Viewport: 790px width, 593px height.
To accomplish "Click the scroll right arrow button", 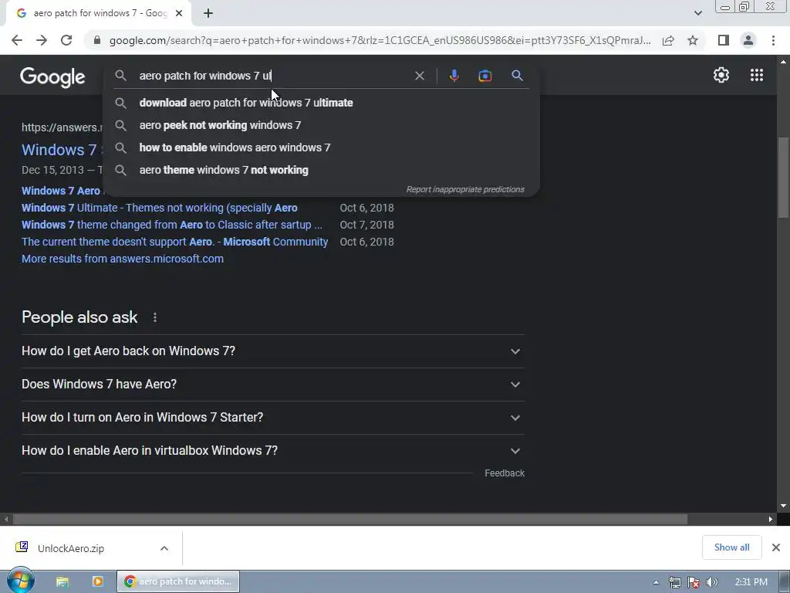I will tap(771, 519).
